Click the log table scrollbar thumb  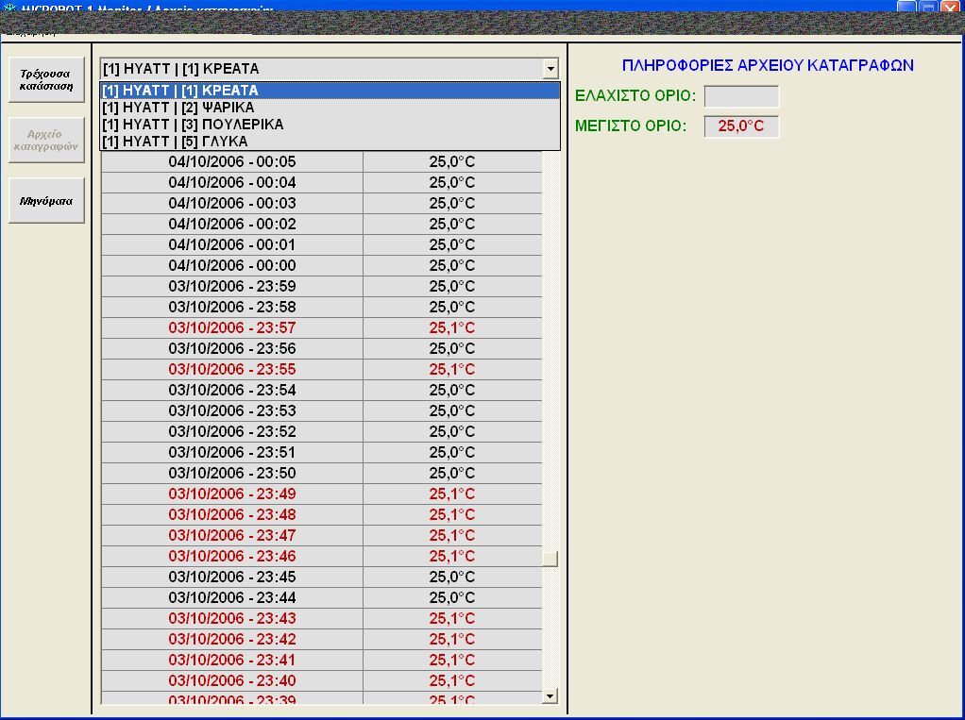click(550, 559)
